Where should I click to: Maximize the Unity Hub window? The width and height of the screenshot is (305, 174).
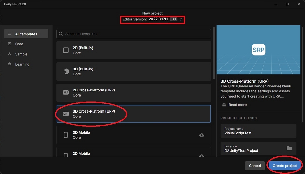point(287,4)
